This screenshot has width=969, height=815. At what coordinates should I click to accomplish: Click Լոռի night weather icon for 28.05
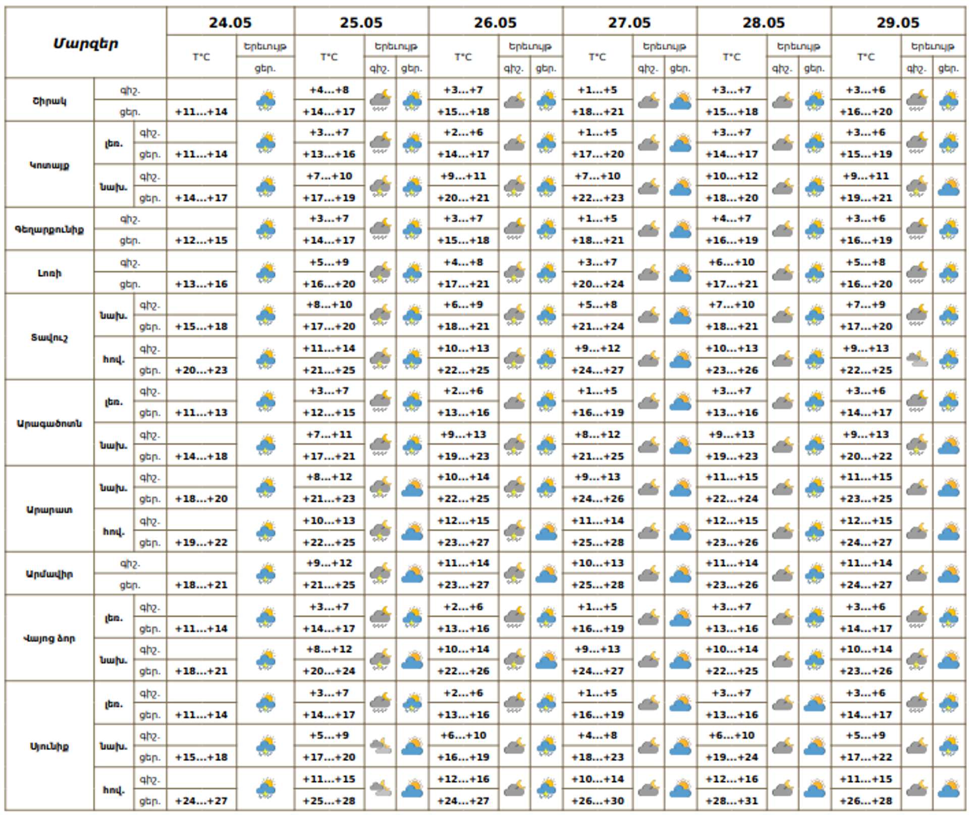click(783, 273)
